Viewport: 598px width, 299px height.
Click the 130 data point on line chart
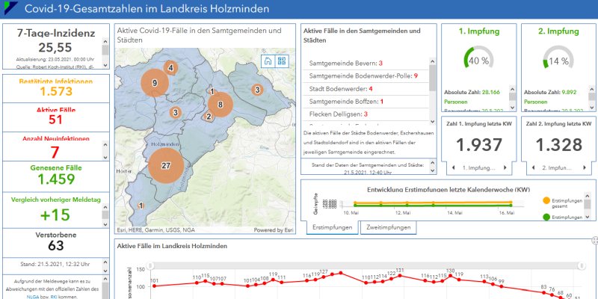pyautogui.click(x=451, y=276)
